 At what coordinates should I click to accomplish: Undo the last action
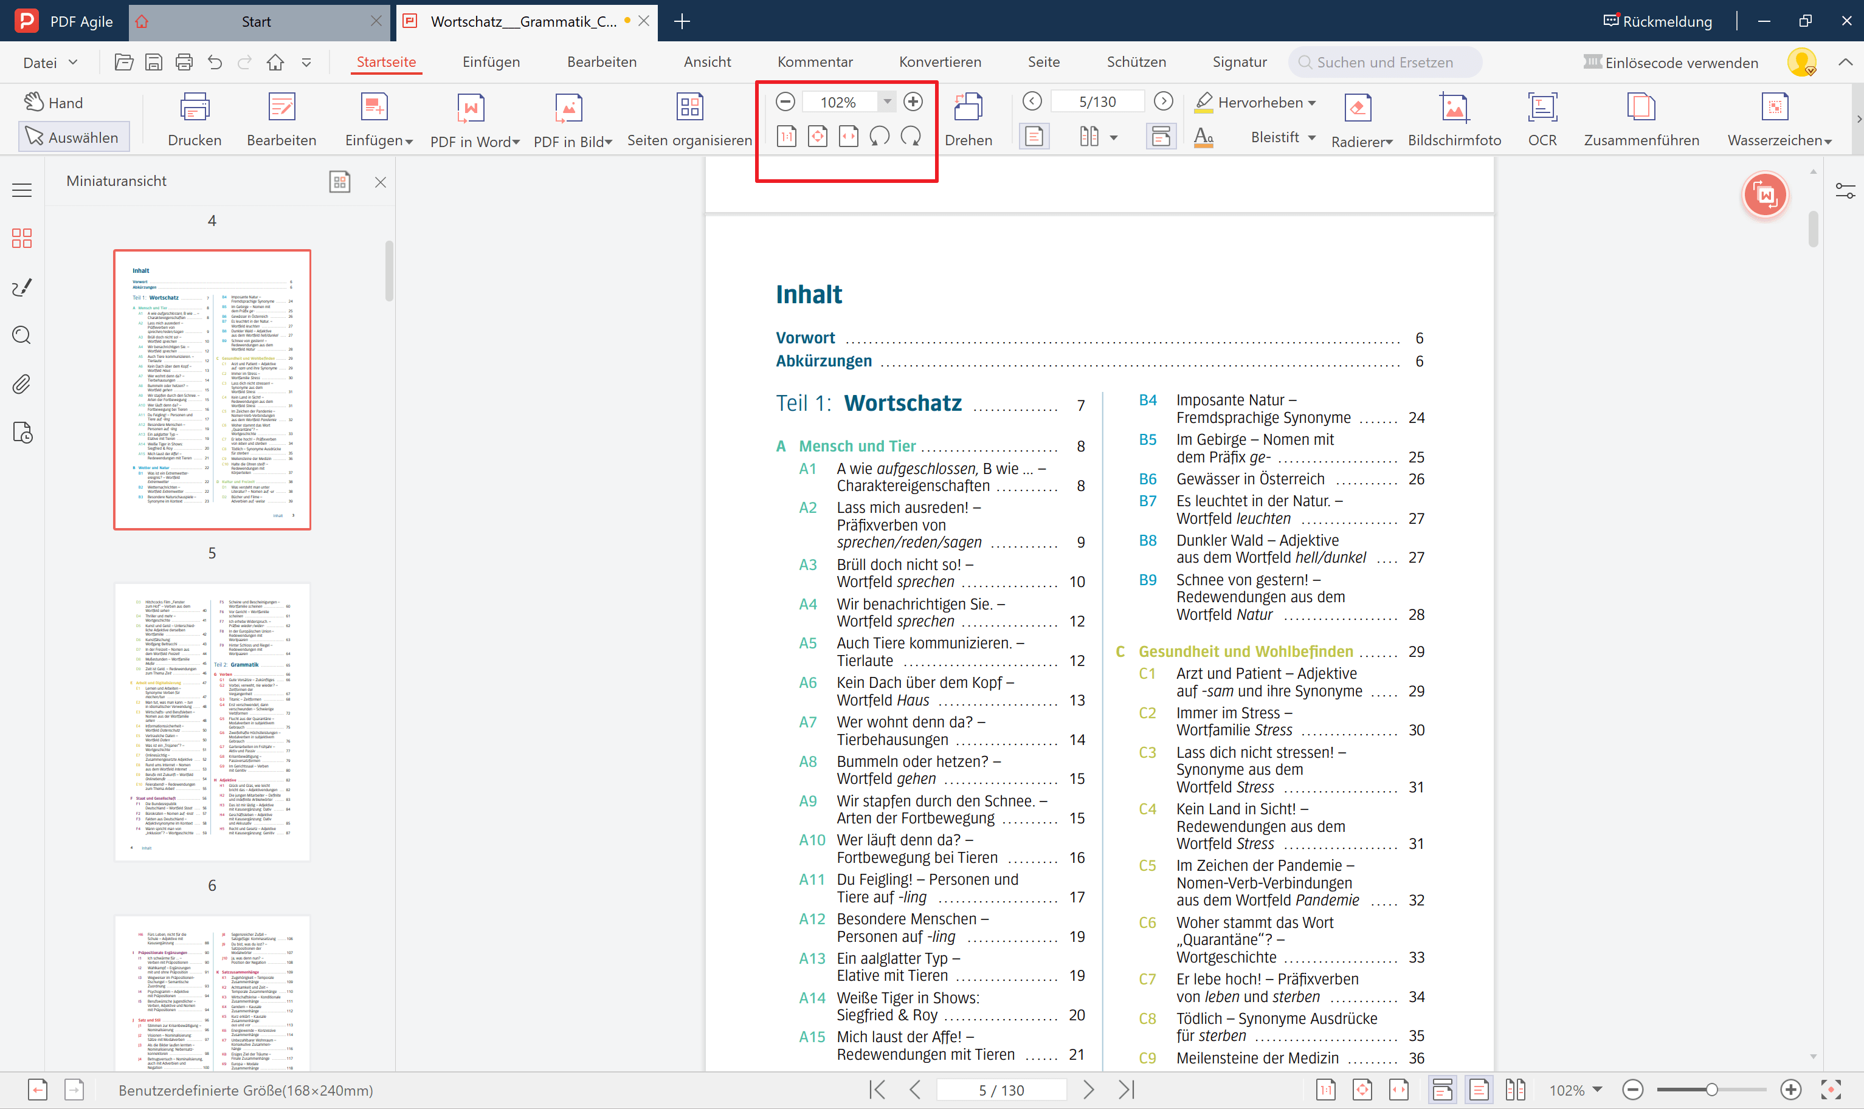215,63
